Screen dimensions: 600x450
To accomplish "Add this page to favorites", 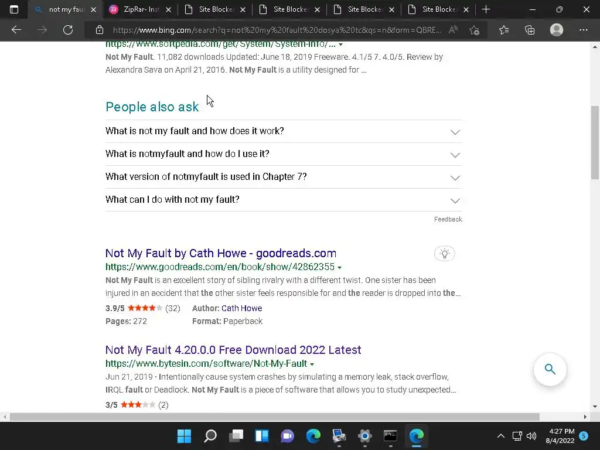I will click(x=475, y=30).
